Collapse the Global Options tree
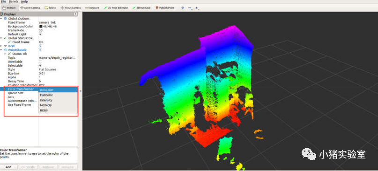The width and height of the screenshot is (378, 171). [1, 19]
